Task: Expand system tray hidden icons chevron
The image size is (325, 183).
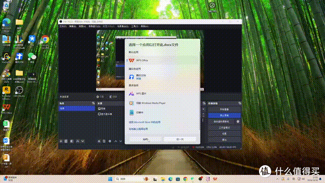Action: coord(277,179)
